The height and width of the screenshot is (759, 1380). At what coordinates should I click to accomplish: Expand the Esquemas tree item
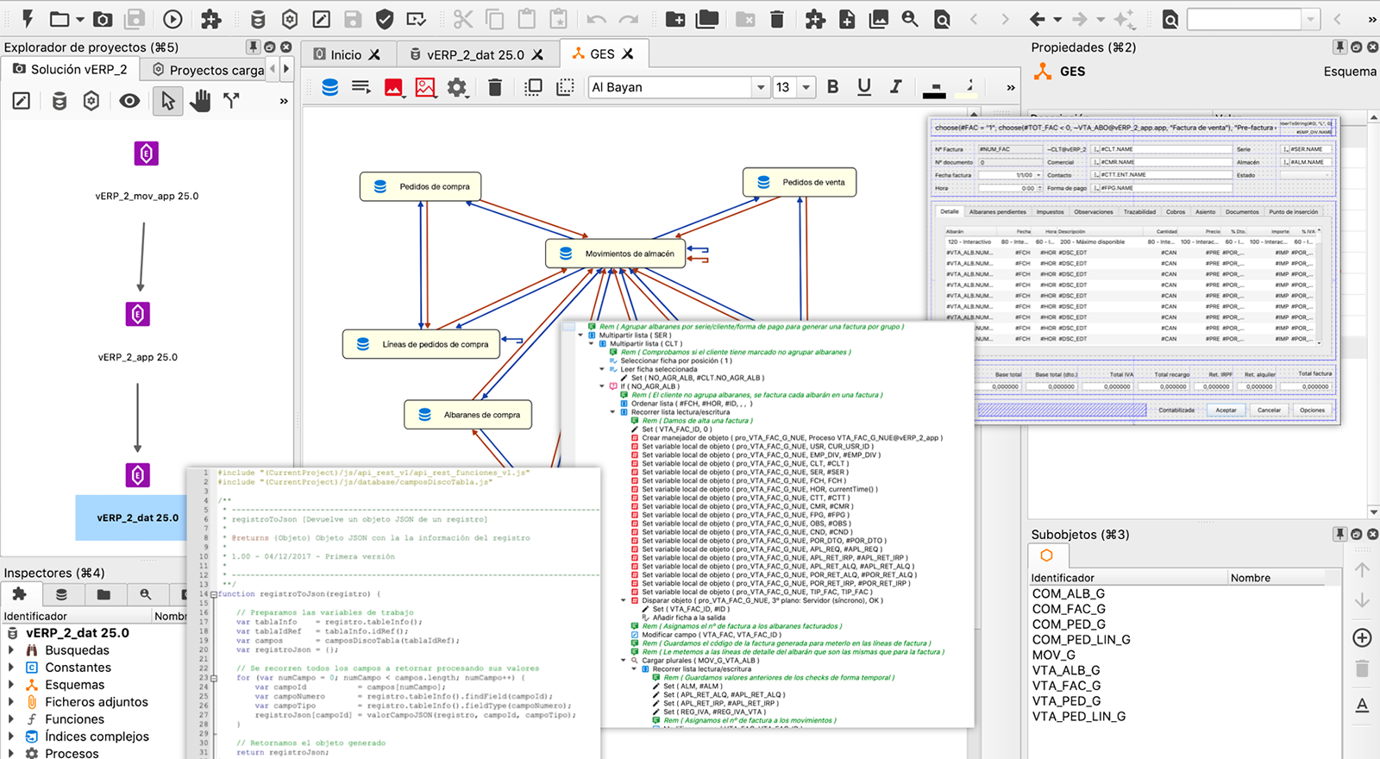(x=10, y=685)
